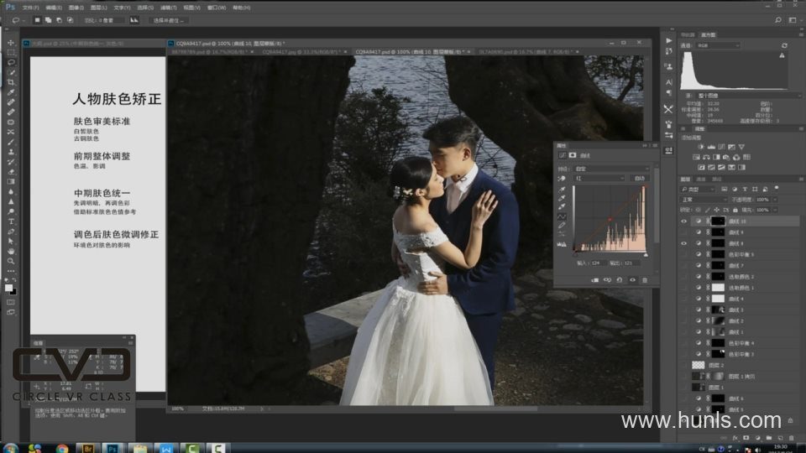Screen dimensions: 806x453
Task: Toggle lock all on the layer
Action: (x=735, y=210)
